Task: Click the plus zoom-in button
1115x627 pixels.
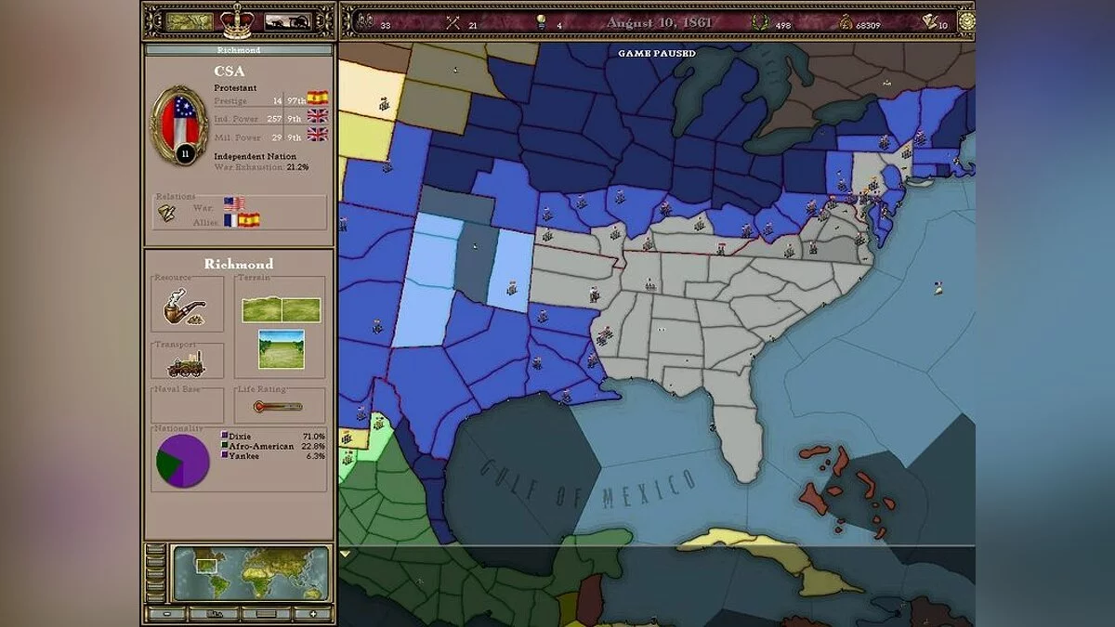Action: (312, 613)
